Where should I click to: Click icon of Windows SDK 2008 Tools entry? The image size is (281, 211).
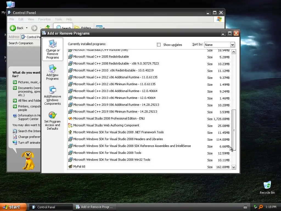click(70, 153)
